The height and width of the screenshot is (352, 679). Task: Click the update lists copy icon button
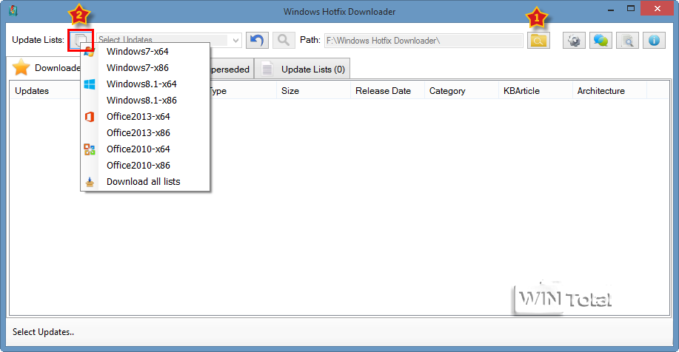[x=81, y=41]
